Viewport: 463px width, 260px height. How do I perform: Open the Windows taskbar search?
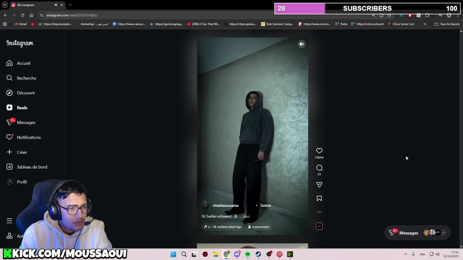click(x=184, y=255)
